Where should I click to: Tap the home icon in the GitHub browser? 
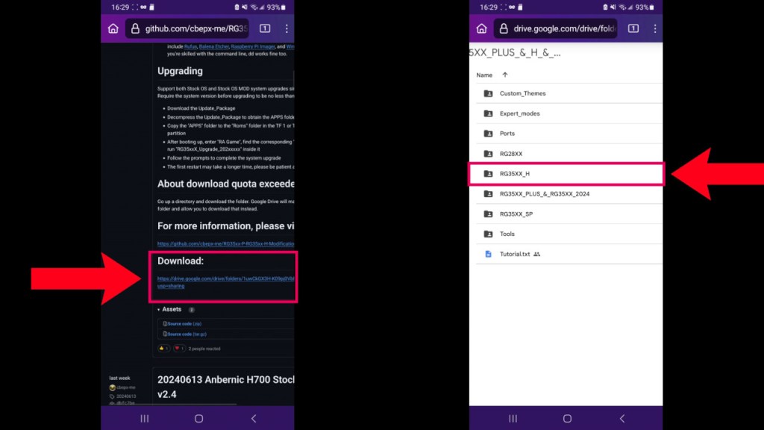point(113,28)
